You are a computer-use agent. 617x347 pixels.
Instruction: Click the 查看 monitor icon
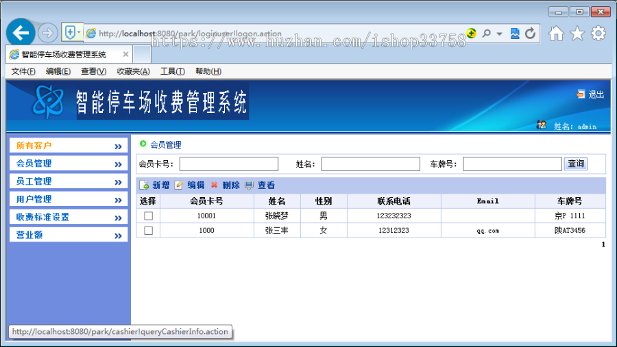pos(249,185)
